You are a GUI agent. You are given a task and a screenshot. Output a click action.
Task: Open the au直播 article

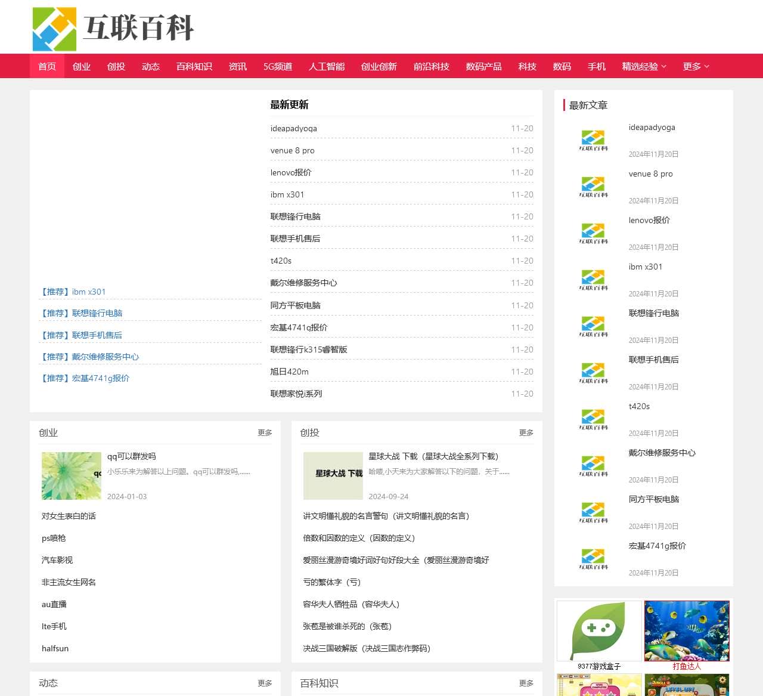54,604
